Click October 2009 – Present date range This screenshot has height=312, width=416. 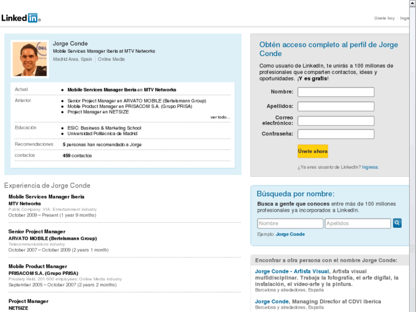[52, 215]
